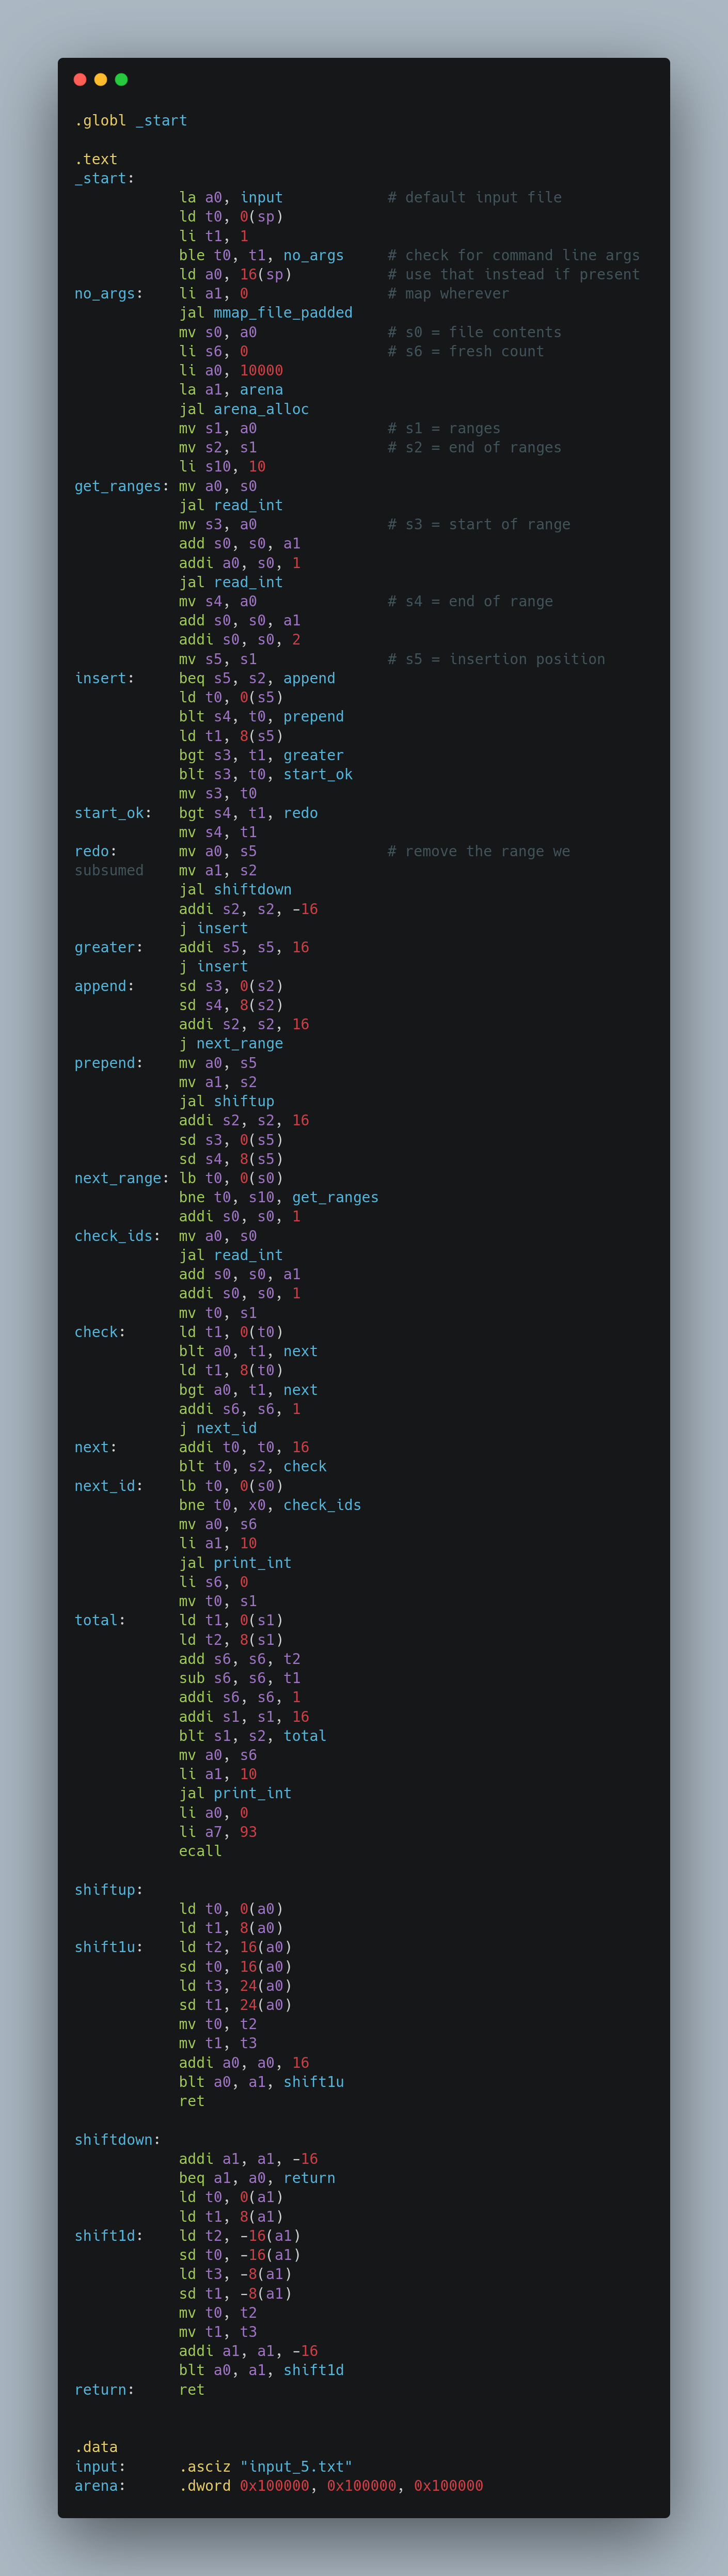Viewport: 728px width, 2576px height.
Task: Select the "j next_range" jump instruction
Action: point(231,1043)
